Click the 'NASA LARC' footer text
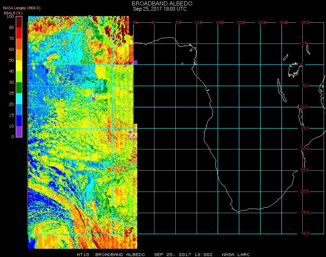326x257 pixels. click(x=236, y=255)
